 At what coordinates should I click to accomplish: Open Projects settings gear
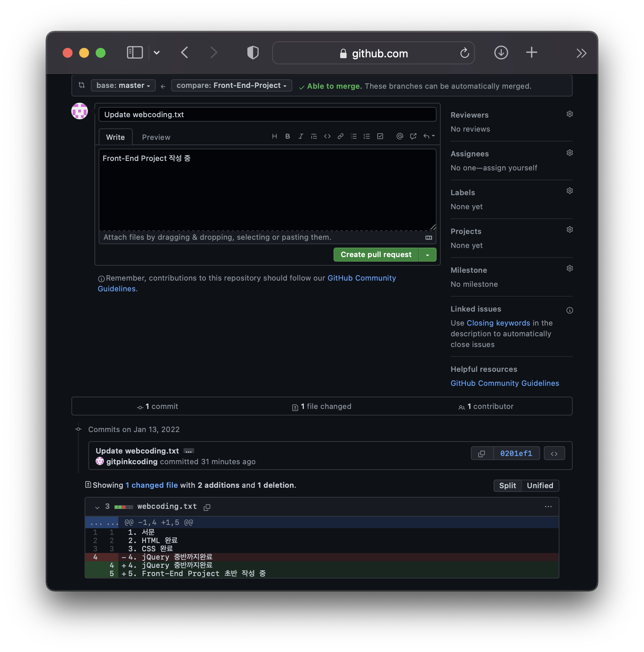point(570,229)
